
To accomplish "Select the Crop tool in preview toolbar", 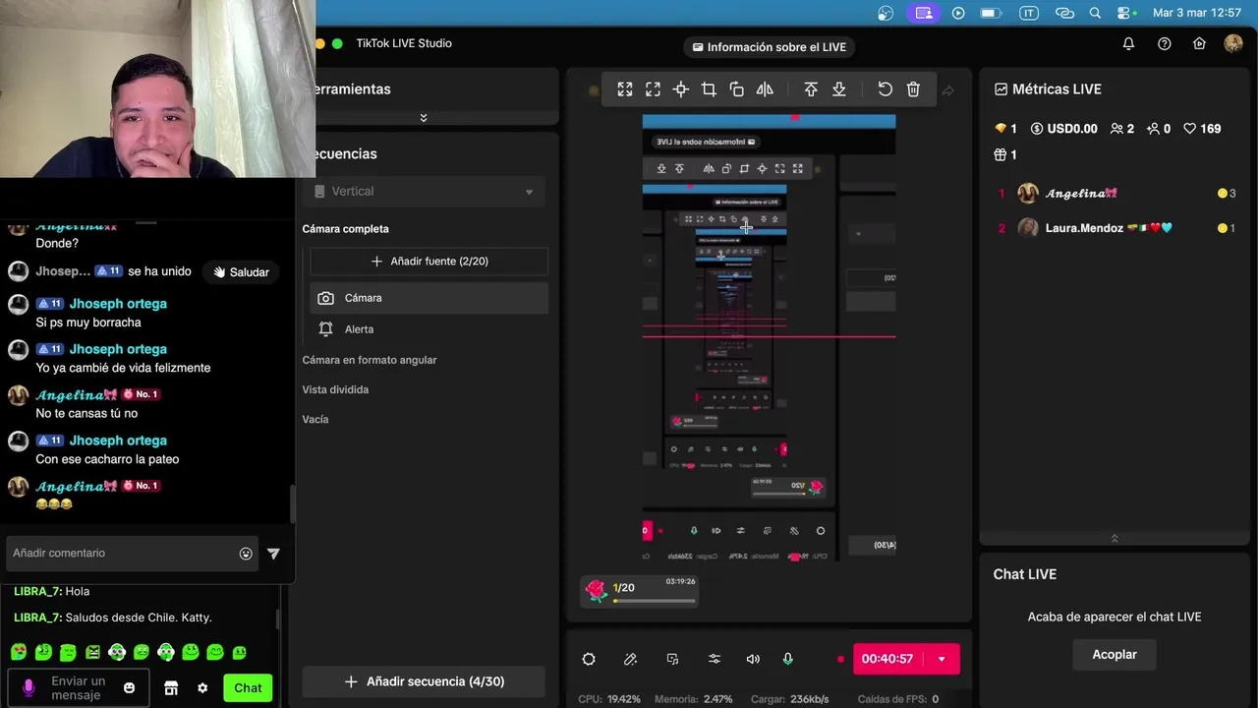I will (709, 89).
